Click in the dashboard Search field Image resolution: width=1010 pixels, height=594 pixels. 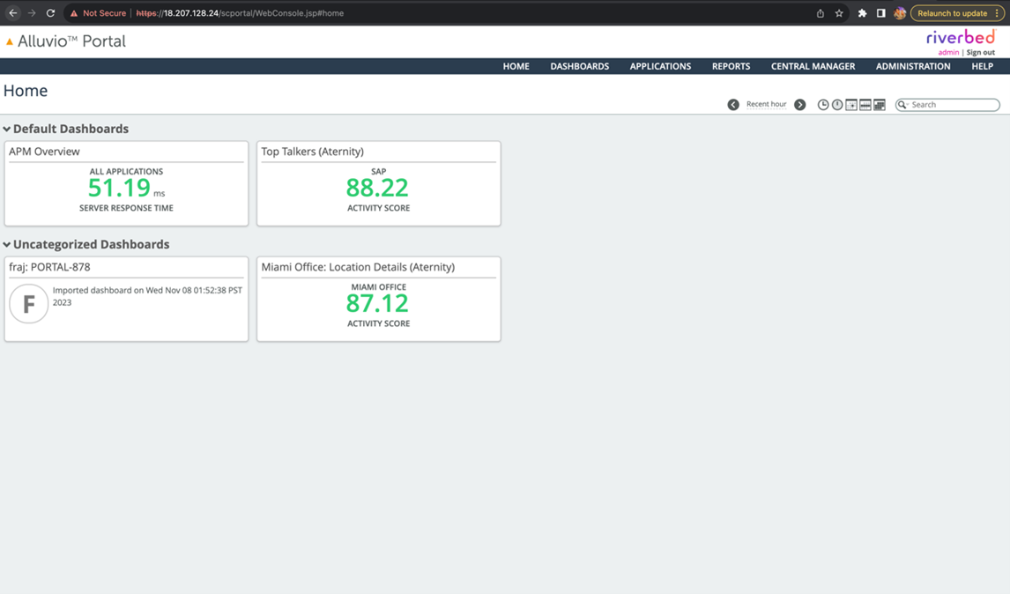954,105
